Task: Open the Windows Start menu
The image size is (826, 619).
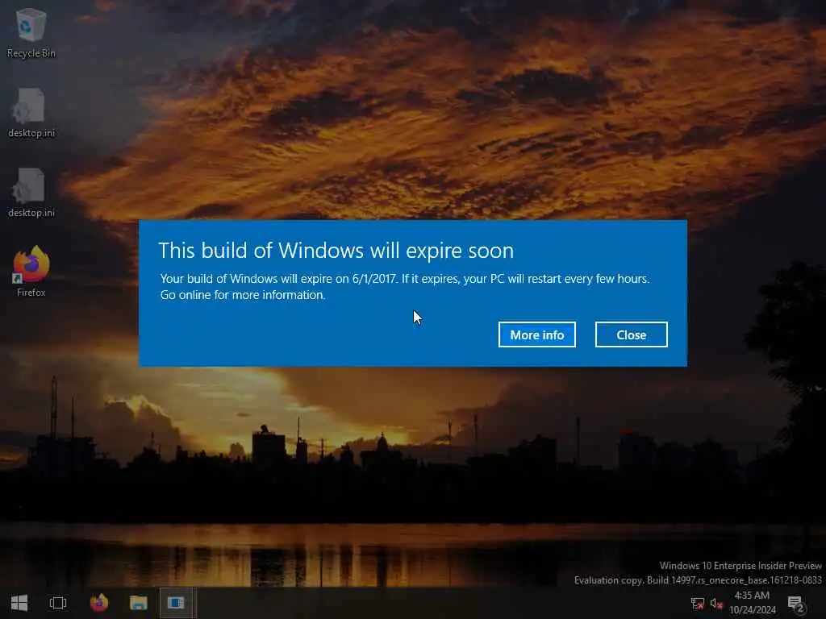Action: [19, 603]
